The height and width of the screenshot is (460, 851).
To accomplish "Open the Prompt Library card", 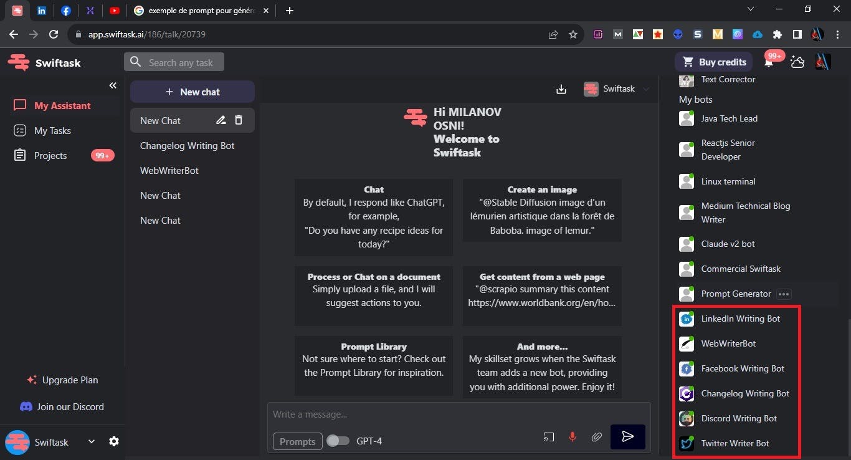I will (374, 365).
